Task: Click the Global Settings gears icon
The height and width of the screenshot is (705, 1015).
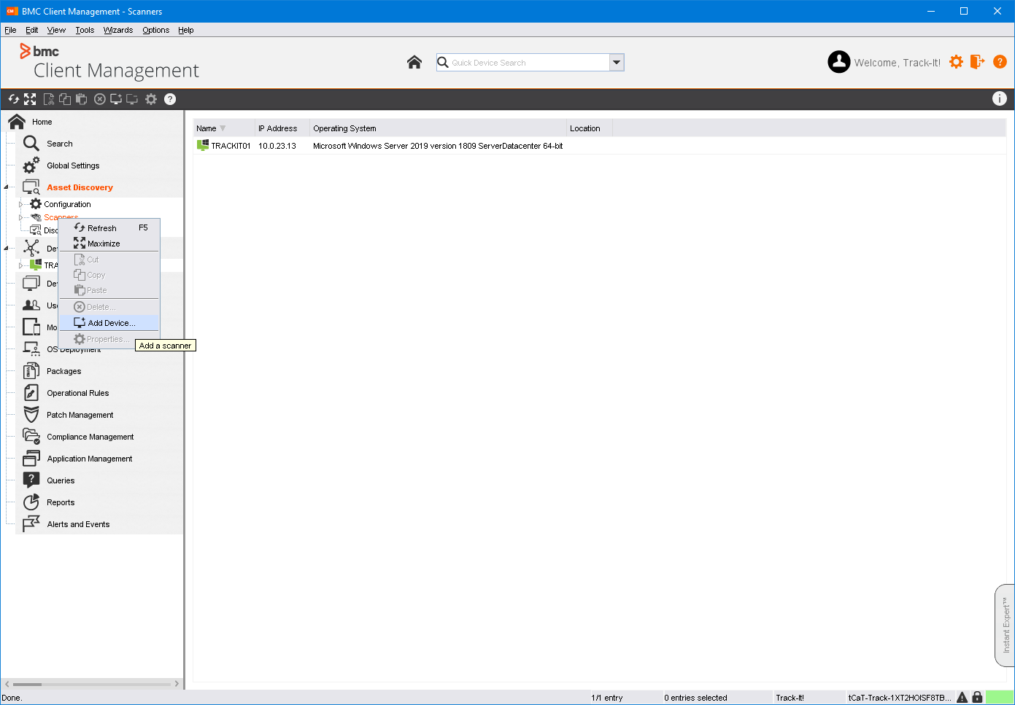Action: pyautogui.click(x=31, y=165)
